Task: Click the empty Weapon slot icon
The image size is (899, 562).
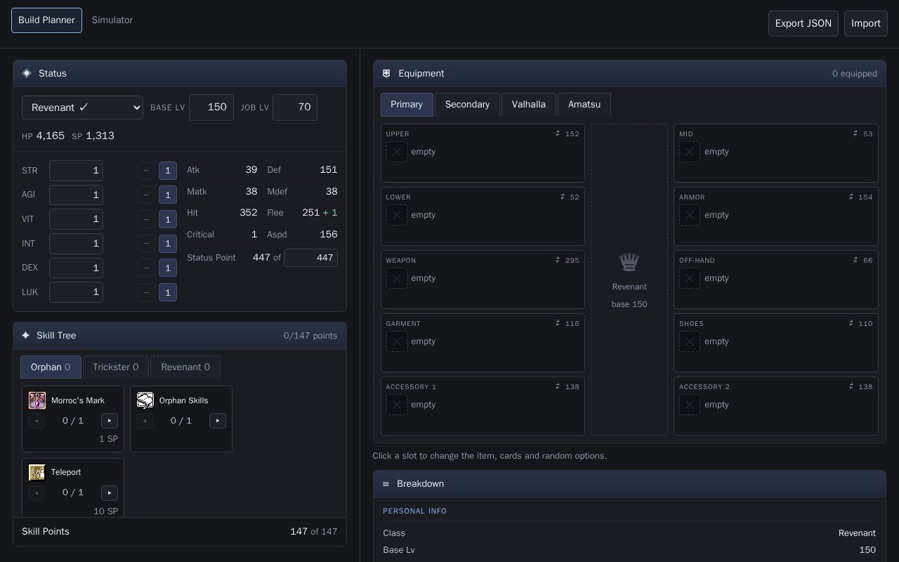Action: pos(397,278)
